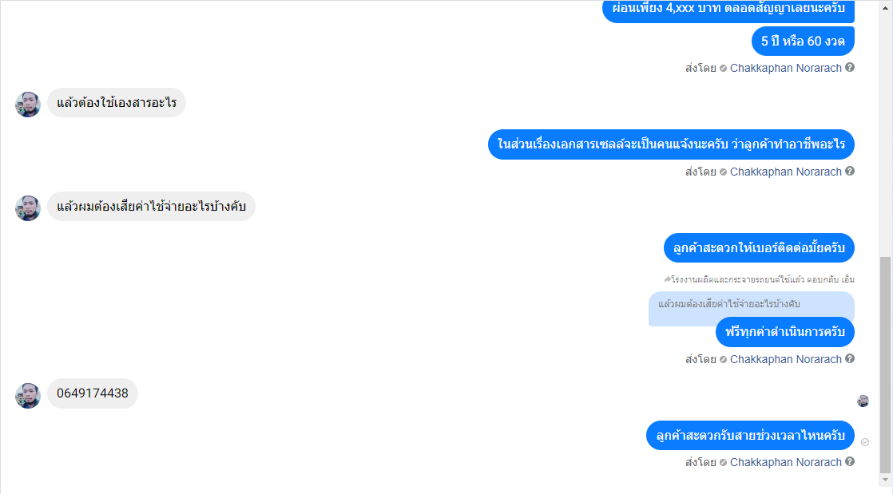893x494 pixels.
Task: Open customer avatar beside "แล้วต้องใช้เองสารอะไร"
Action: pyautogui.click(x=28, y=105)
